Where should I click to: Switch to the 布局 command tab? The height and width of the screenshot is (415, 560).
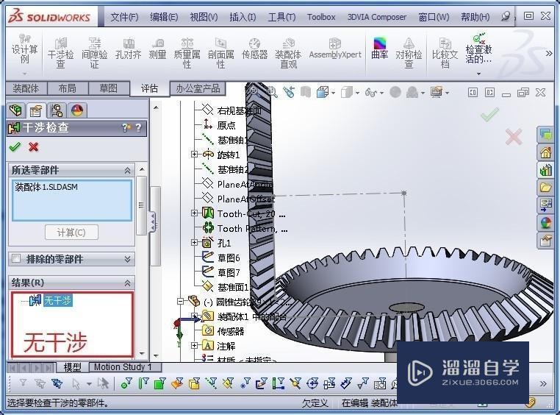tap(67, 88)
